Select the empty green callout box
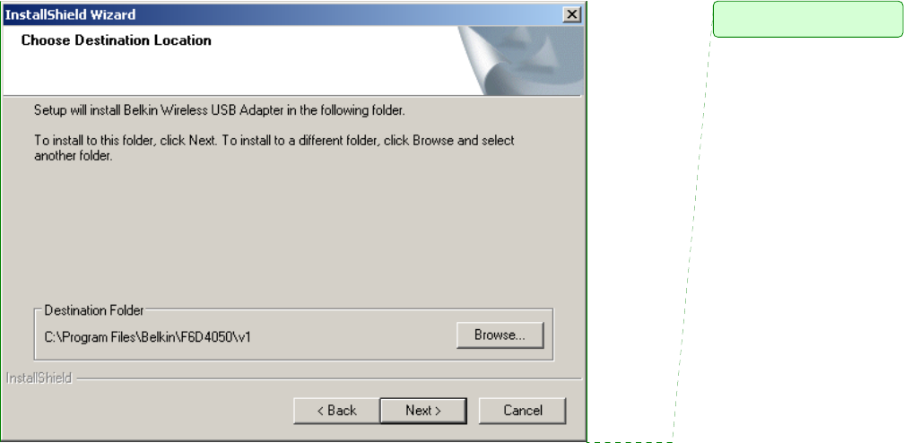 point(808,19)
